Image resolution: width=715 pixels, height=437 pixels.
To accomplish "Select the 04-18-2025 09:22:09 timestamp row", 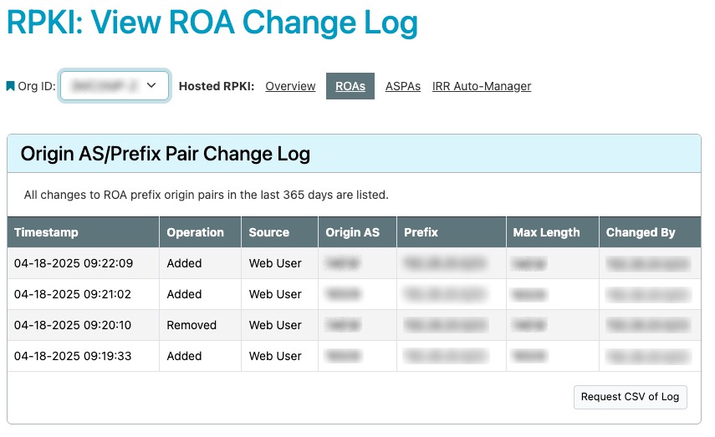I will pyautogui.click(x=74, y=263).
